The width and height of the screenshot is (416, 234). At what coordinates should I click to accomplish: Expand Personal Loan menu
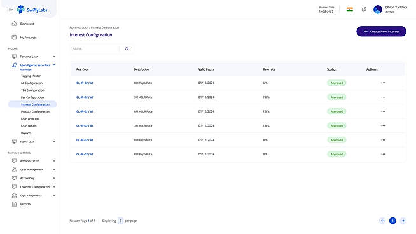[x=54, y=56]
